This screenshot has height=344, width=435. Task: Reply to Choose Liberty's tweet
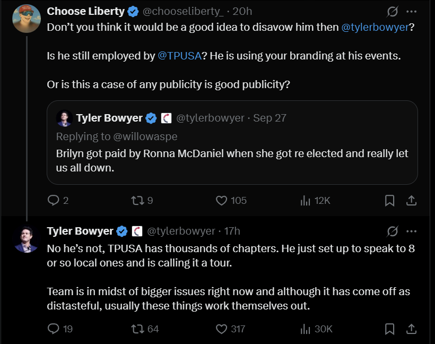click(x=54, y=200)
